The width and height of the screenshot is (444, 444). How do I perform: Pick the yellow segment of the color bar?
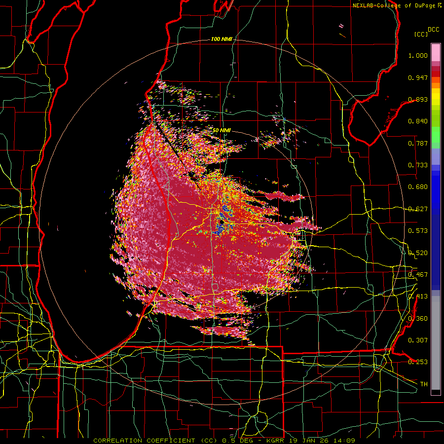coord(436,97)
